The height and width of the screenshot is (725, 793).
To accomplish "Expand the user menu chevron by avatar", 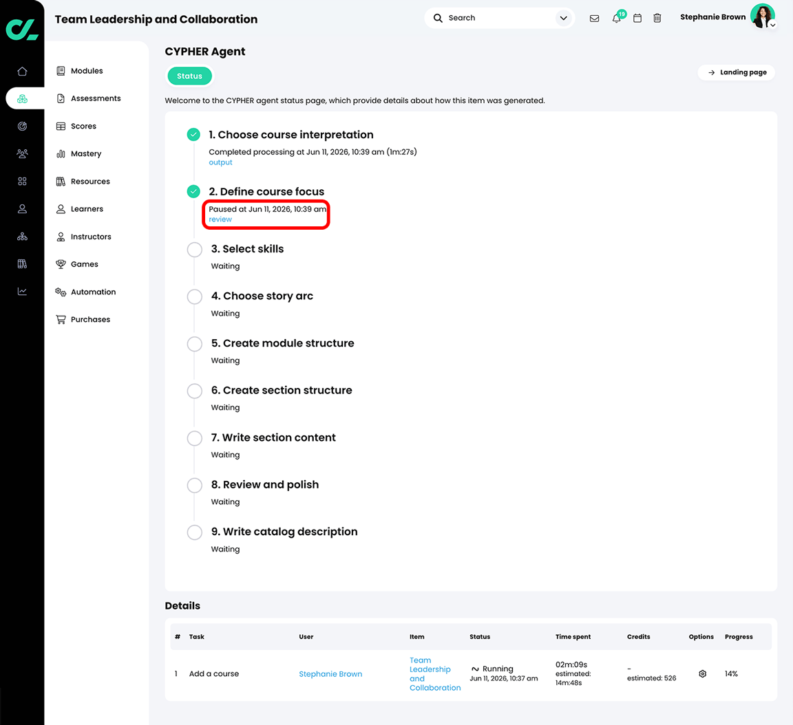I will (x=772, y=25).
